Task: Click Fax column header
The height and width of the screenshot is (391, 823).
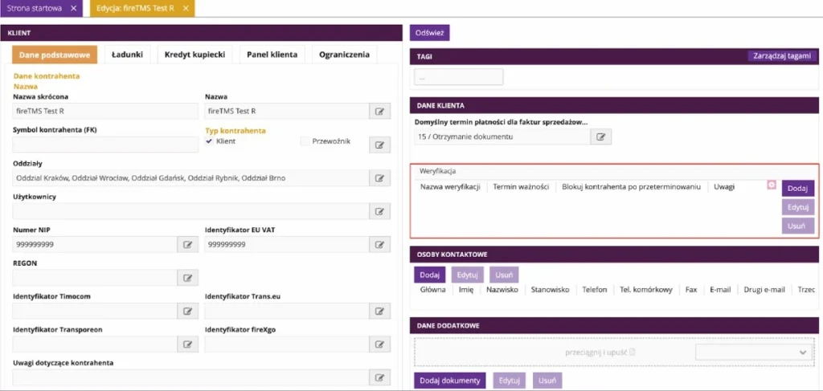Action: pyautogui.click(x=691, y=289)
